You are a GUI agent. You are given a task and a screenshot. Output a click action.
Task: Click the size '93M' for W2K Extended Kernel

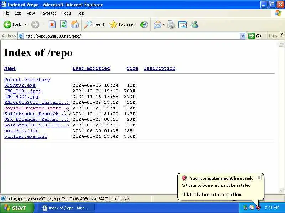pyautogui.click(x=131, y=119)
